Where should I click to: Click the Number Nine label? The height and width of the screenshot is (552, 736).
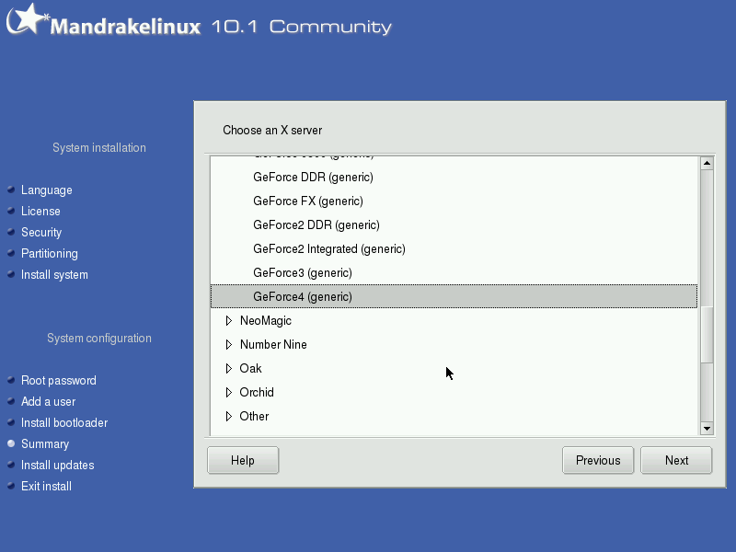[x=273, y=344]
